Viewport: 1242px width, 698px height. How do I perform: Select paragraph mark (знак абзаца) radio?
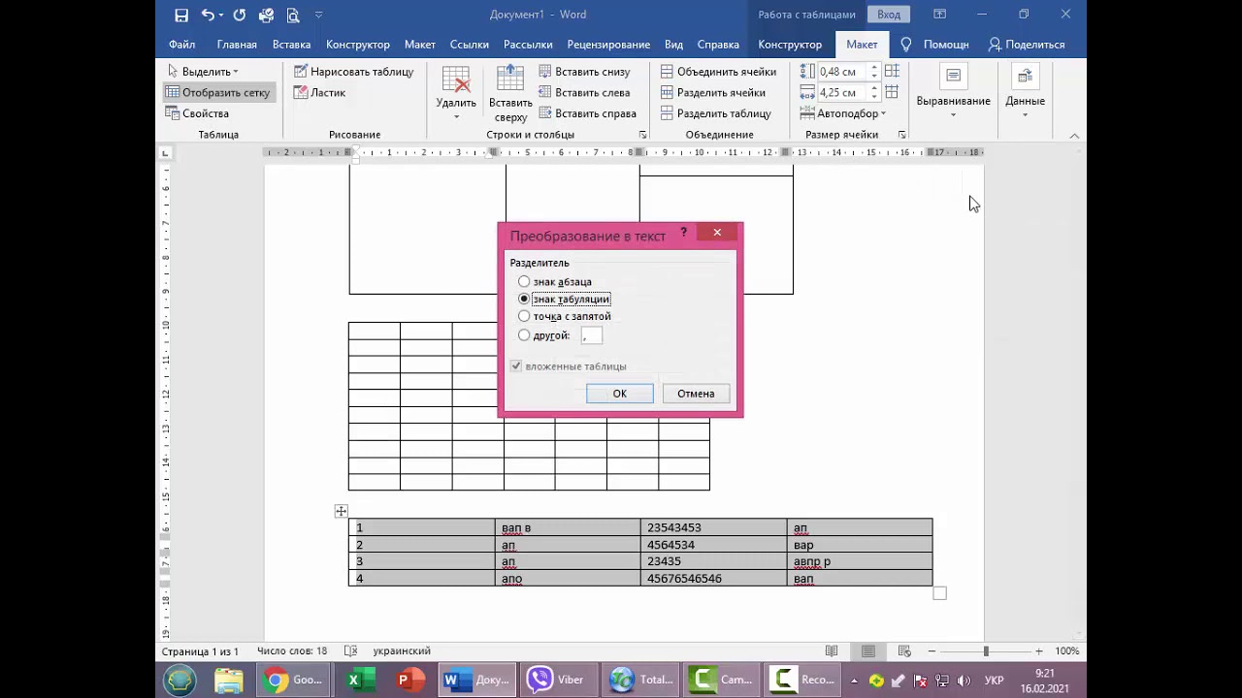tap(524, 282)
